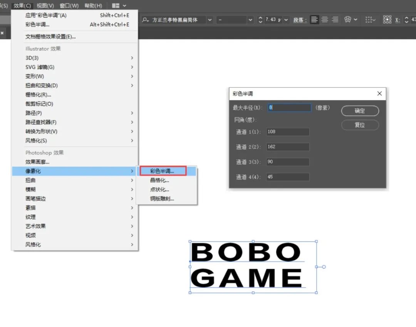
Task: Expand the envelope warp options arrow
Action: click(356, 20)
